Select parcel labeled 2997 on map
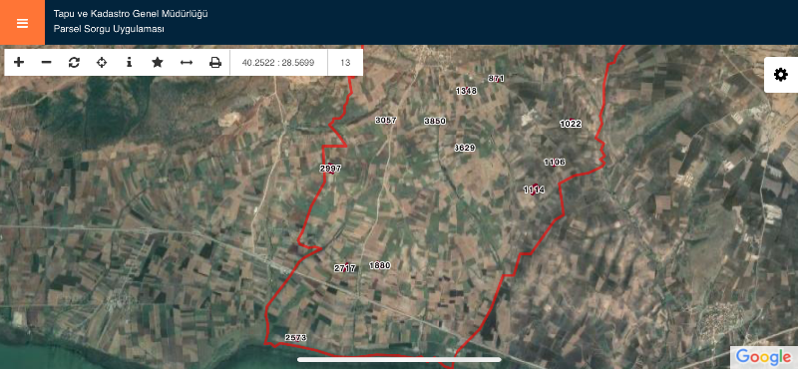Image resolution: width=798 pixels, height=369 pixels. click(331, 169)
